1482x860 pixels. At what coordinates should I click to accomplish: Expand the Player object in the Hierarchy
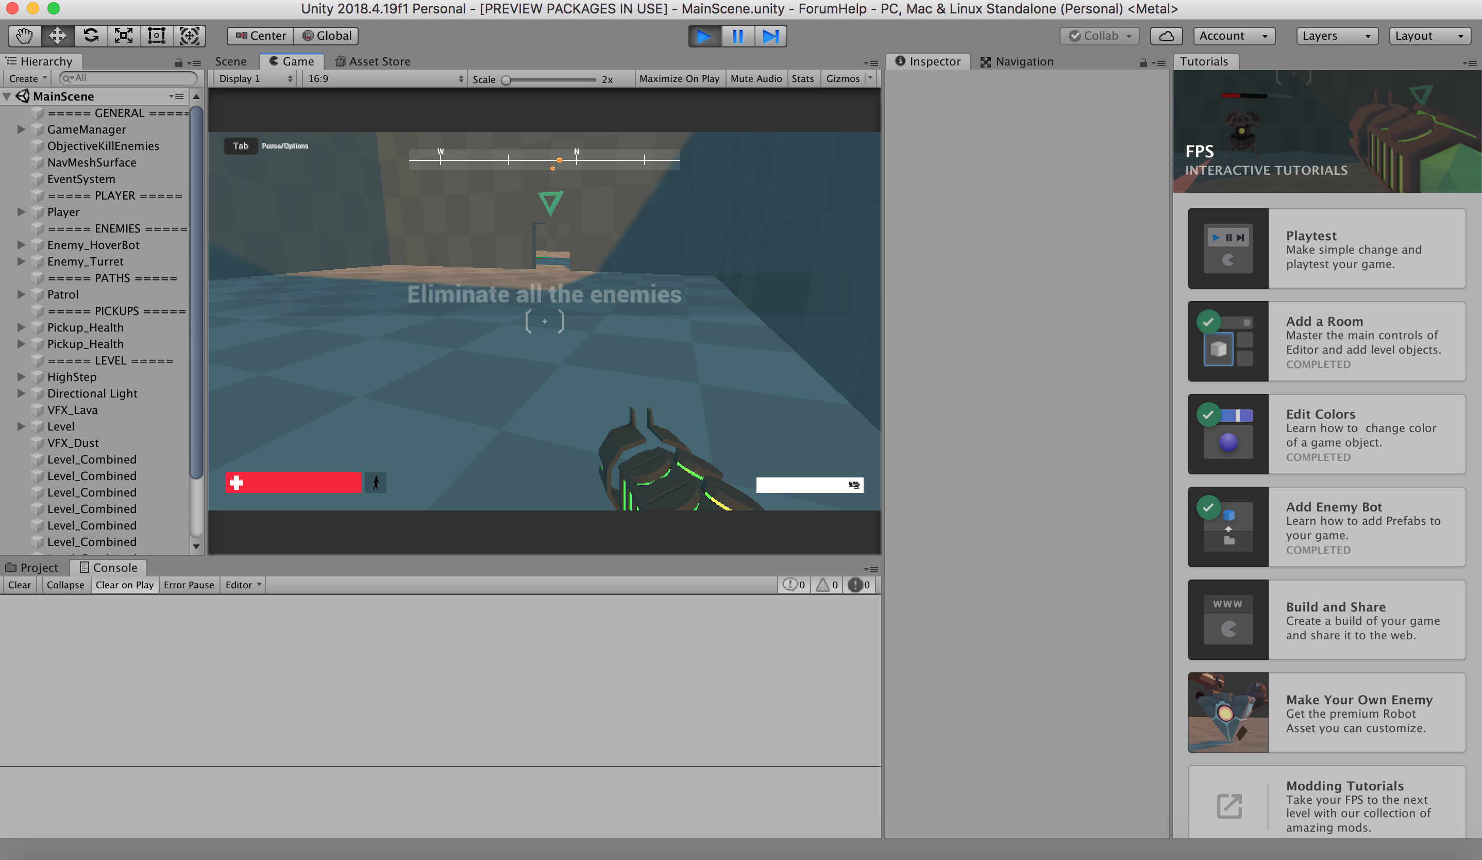(22, 212)
